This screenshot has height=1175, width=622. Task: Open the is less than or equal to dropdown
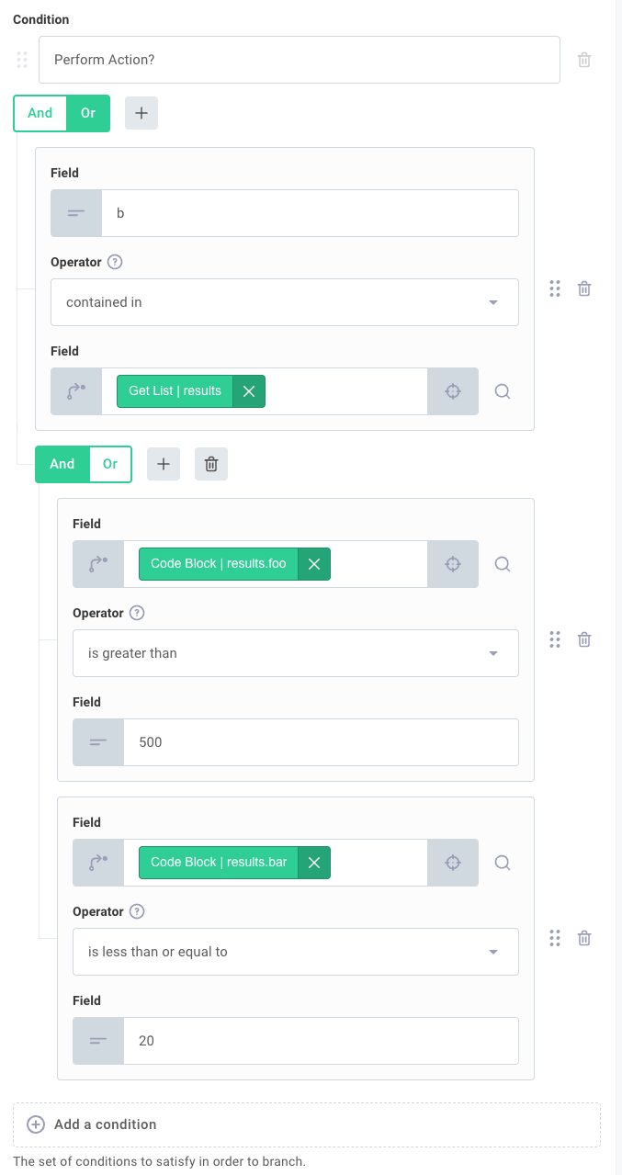coord(295,951)
